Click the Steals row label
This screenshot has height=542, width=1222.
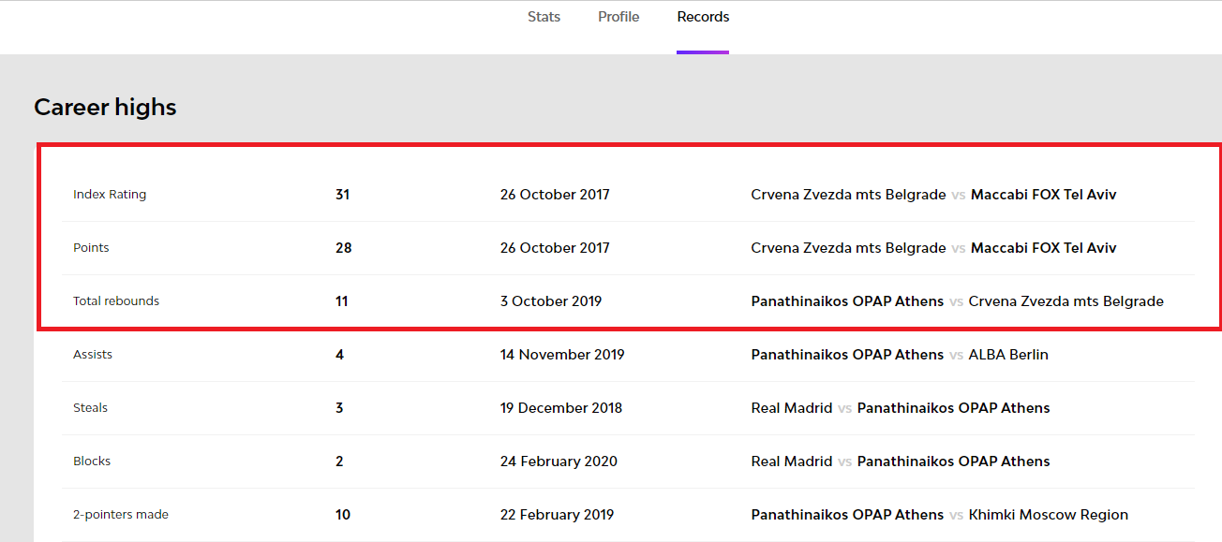click(90, 408)
